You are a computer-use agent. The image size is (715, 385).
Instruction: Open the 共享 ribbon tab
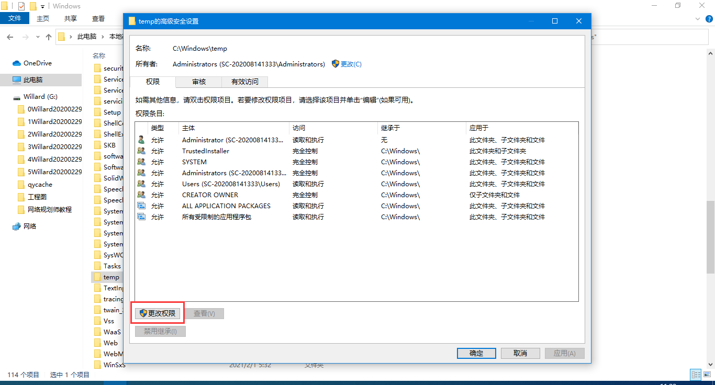click(x=70, y=18)
